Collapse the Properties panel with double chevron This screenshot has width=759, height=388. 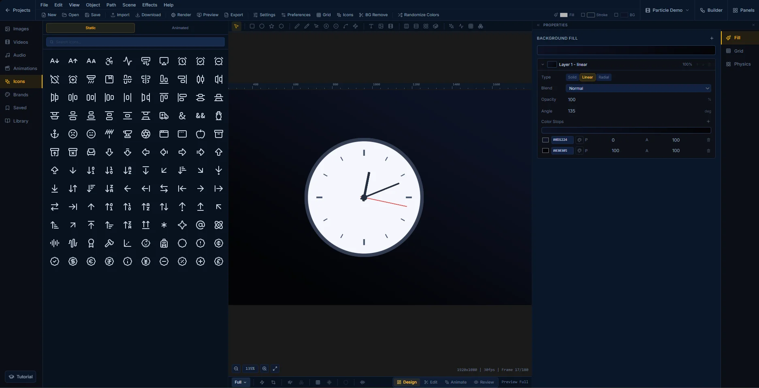click(x=538, y=25)
